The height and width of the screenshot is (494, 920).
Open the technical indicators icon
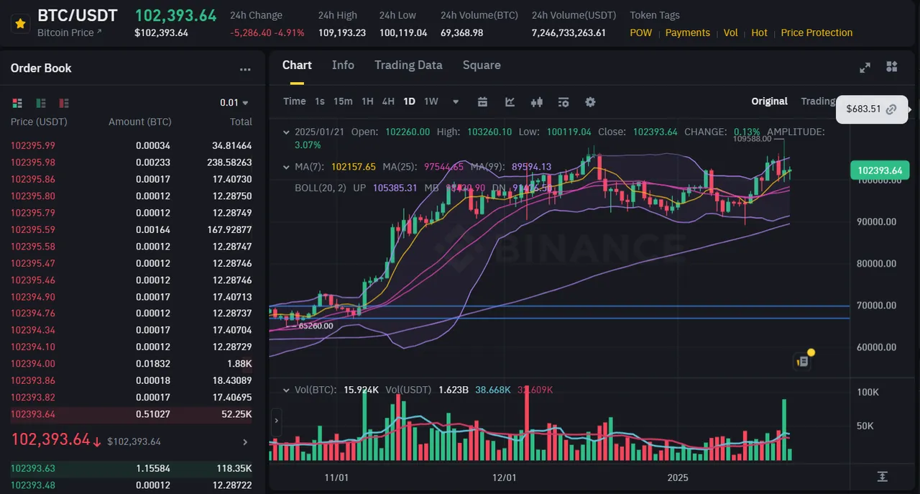pyautogui.click(x=510, y=102)
